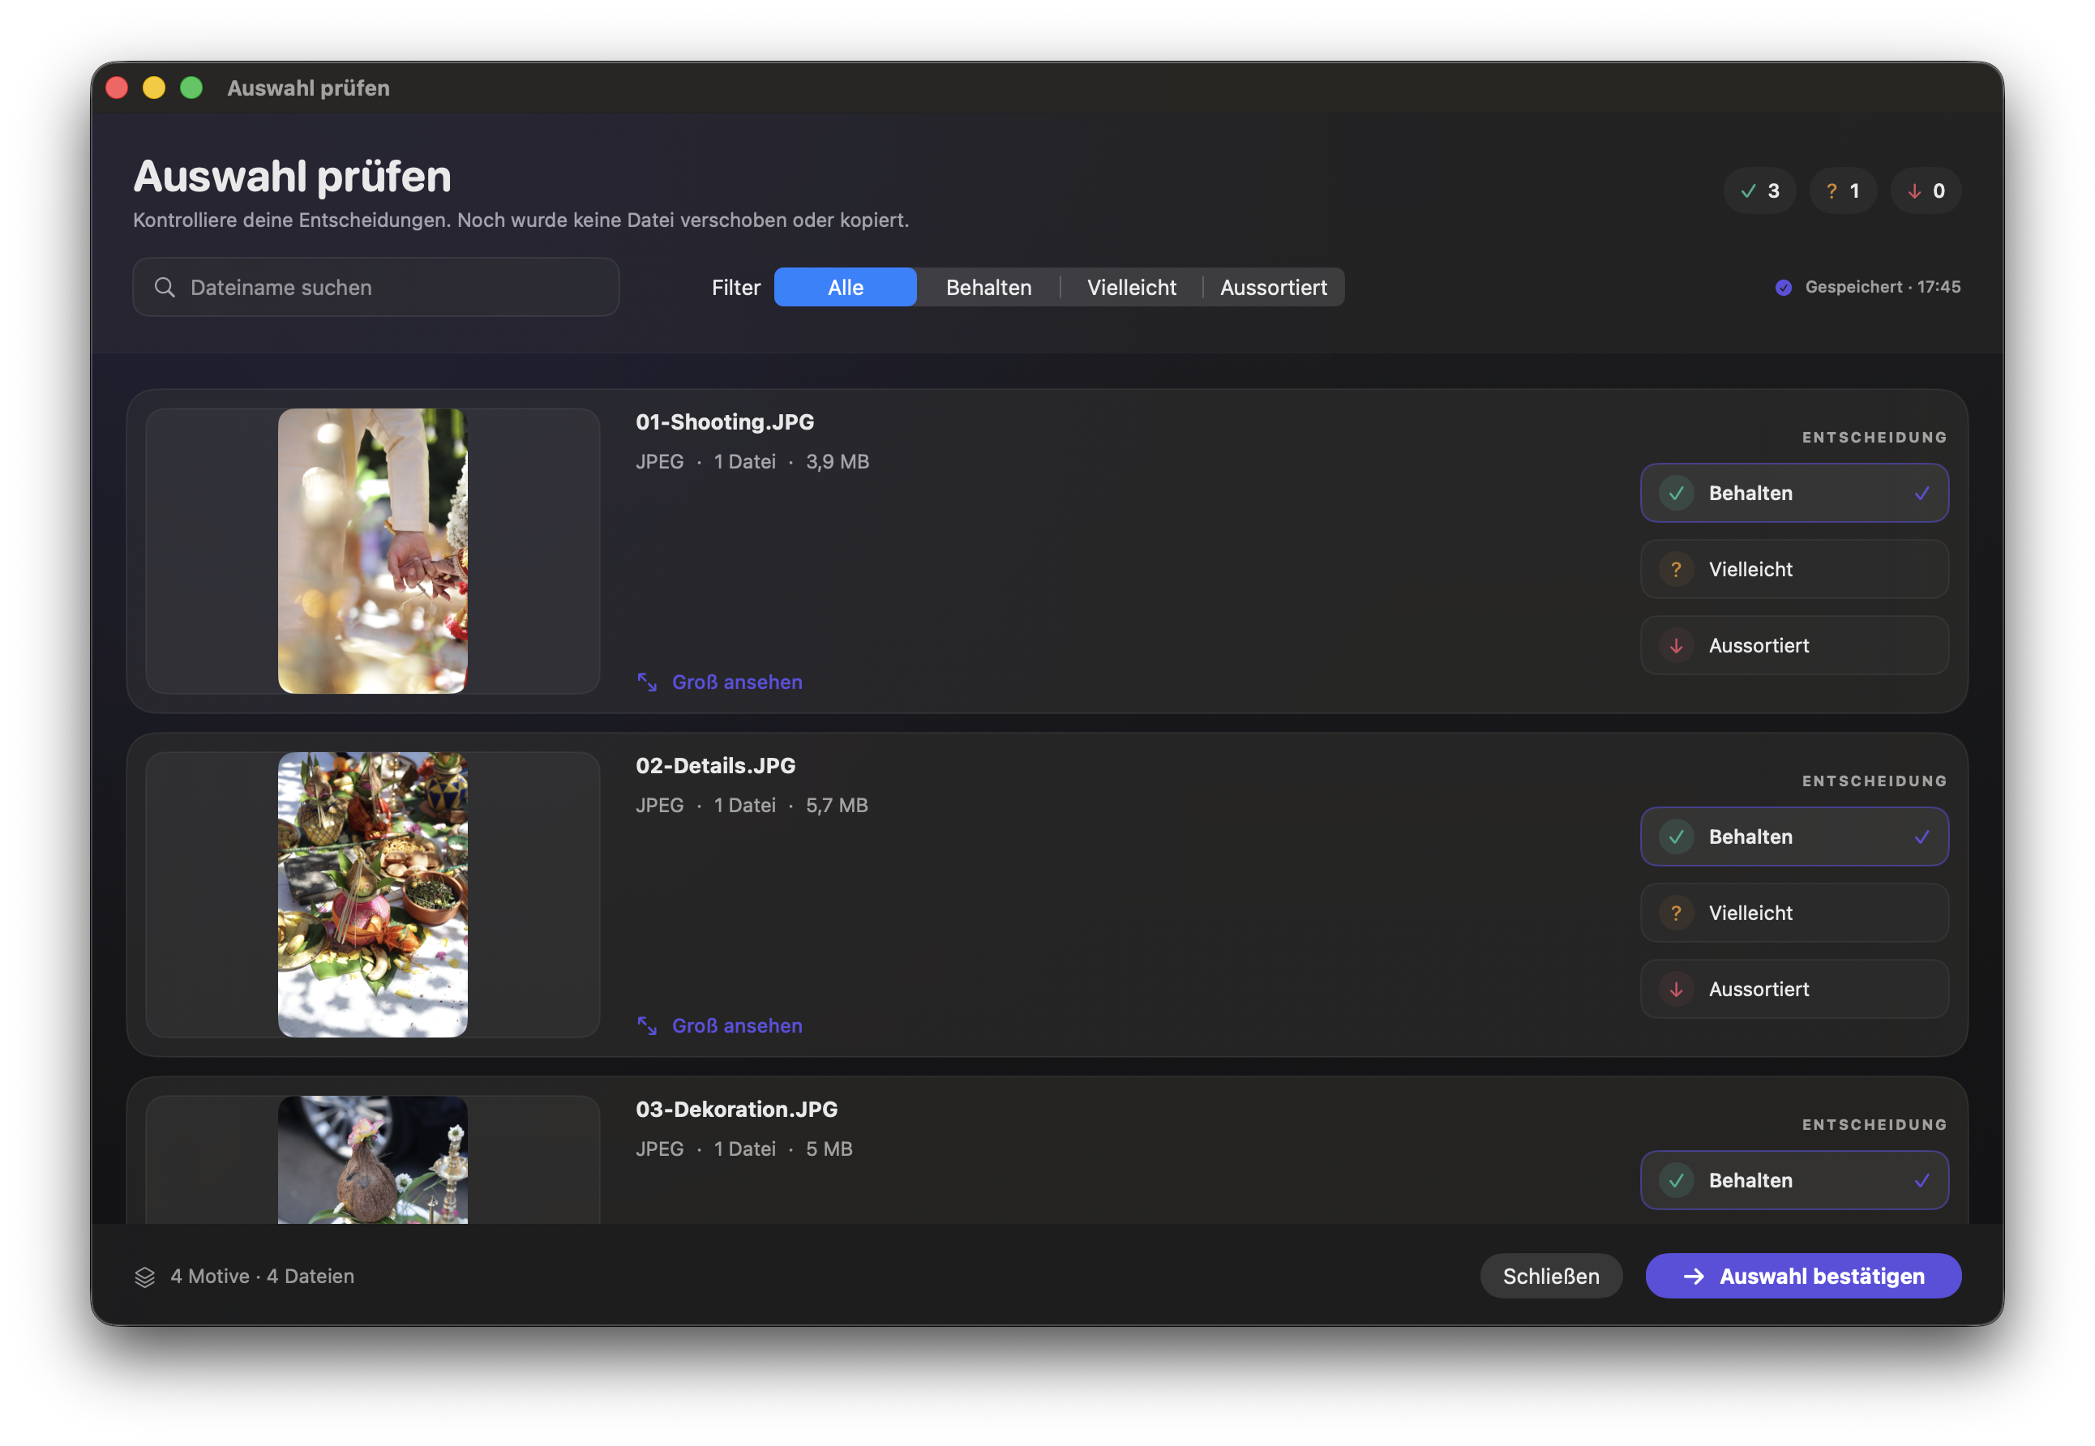Switch filter to Behalten
The width and height of the screenshot is (2095, 1446).
[x=988, y=287]
